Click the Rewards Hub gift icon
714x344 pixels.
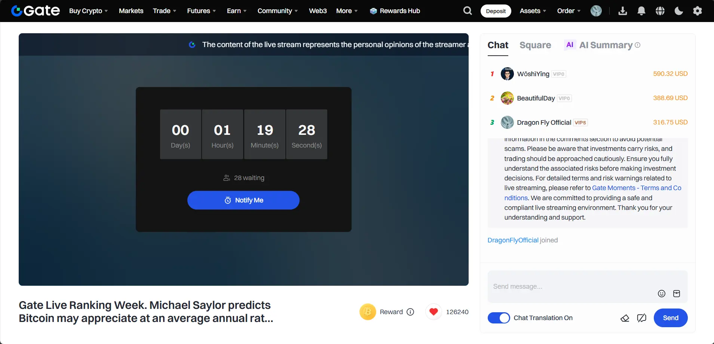(x=373, y=11)
